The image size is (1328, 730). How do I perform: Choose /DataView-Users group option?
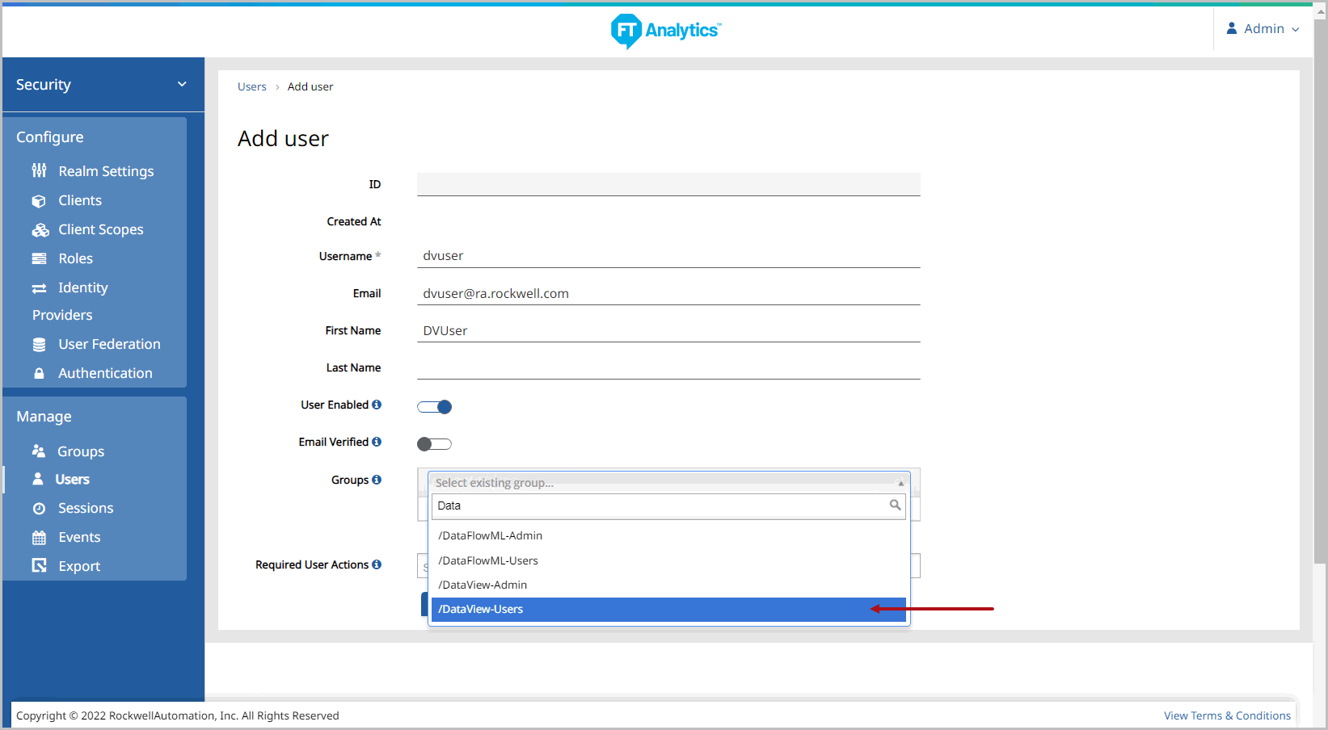(668, 610)
